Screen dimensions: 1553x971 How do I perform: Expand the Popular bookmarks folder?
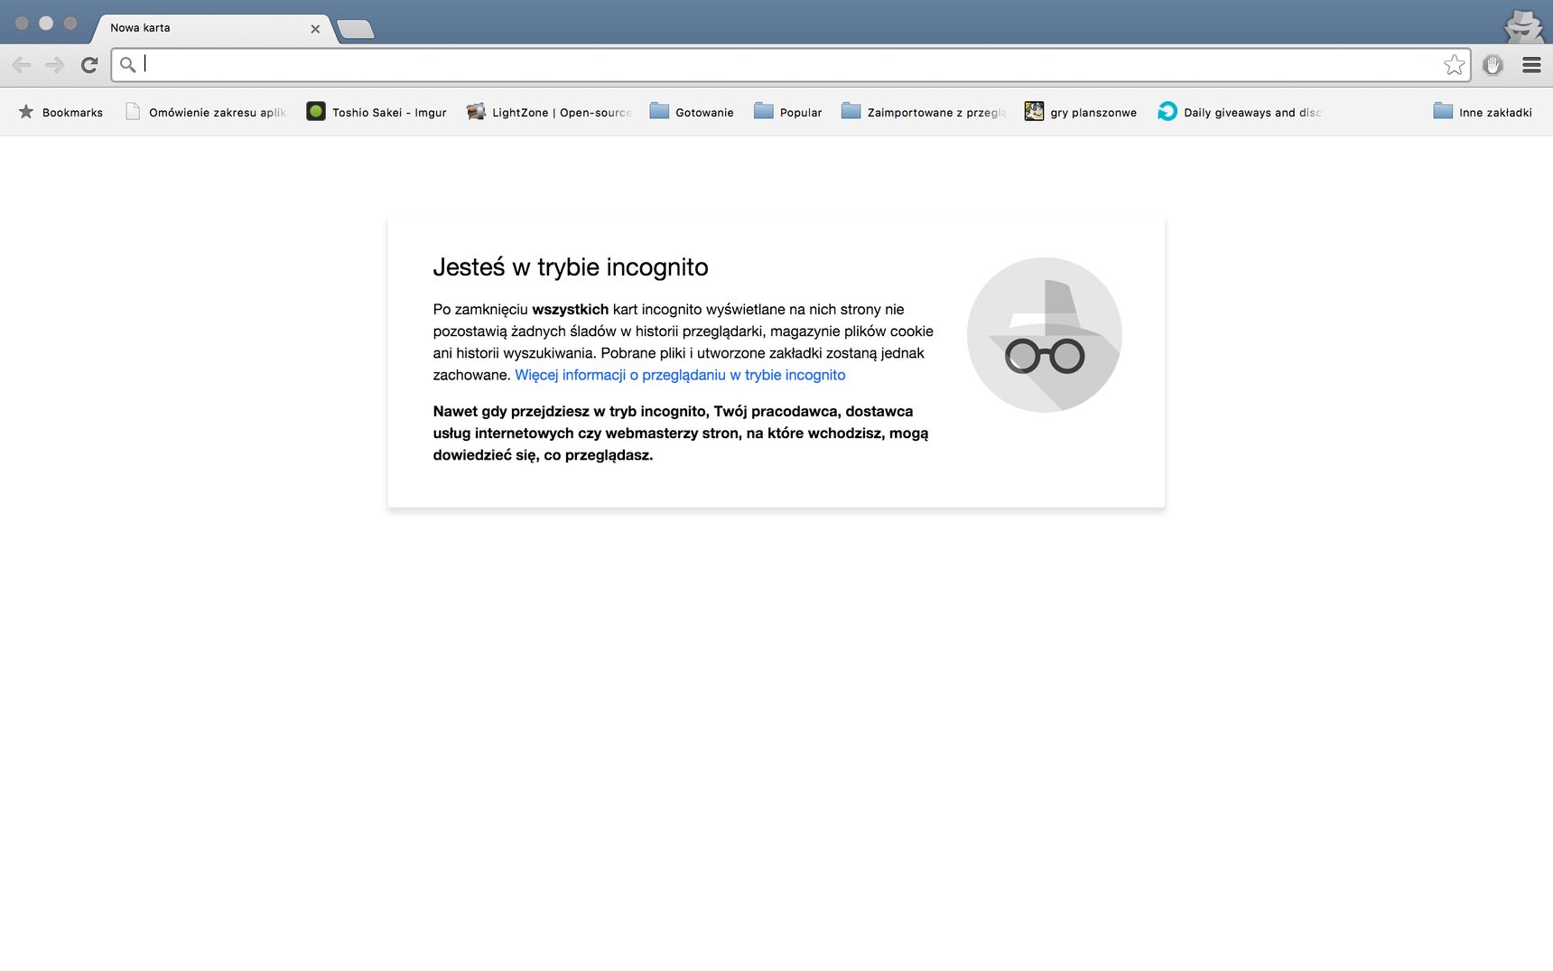click(x=788, y=112)
